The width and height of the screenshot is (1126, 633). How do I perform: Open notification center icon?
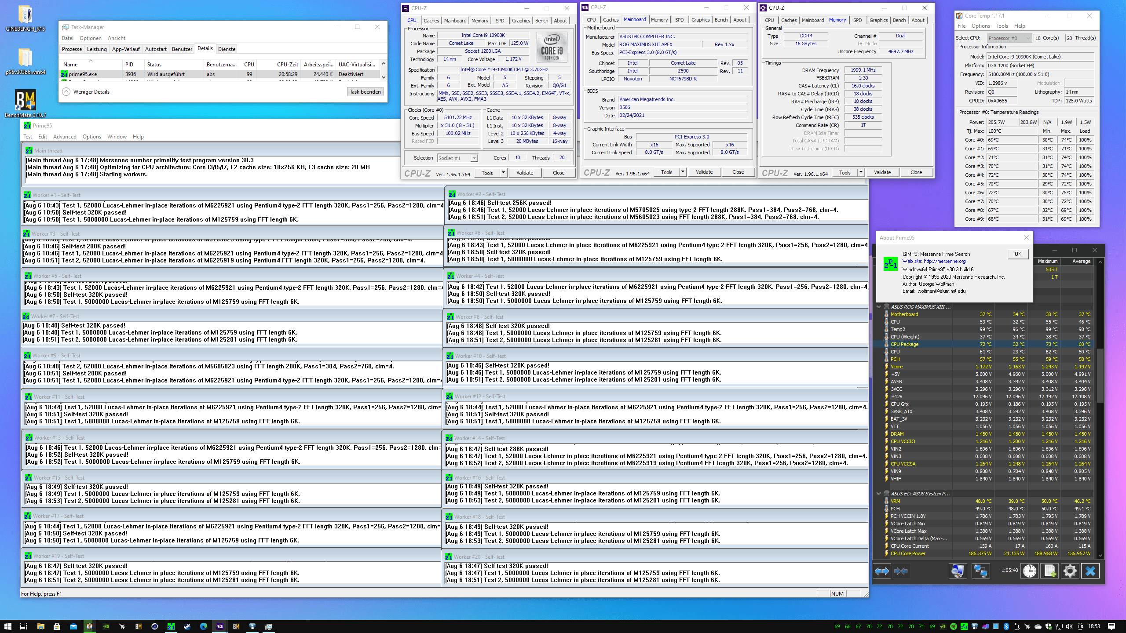1111,626
